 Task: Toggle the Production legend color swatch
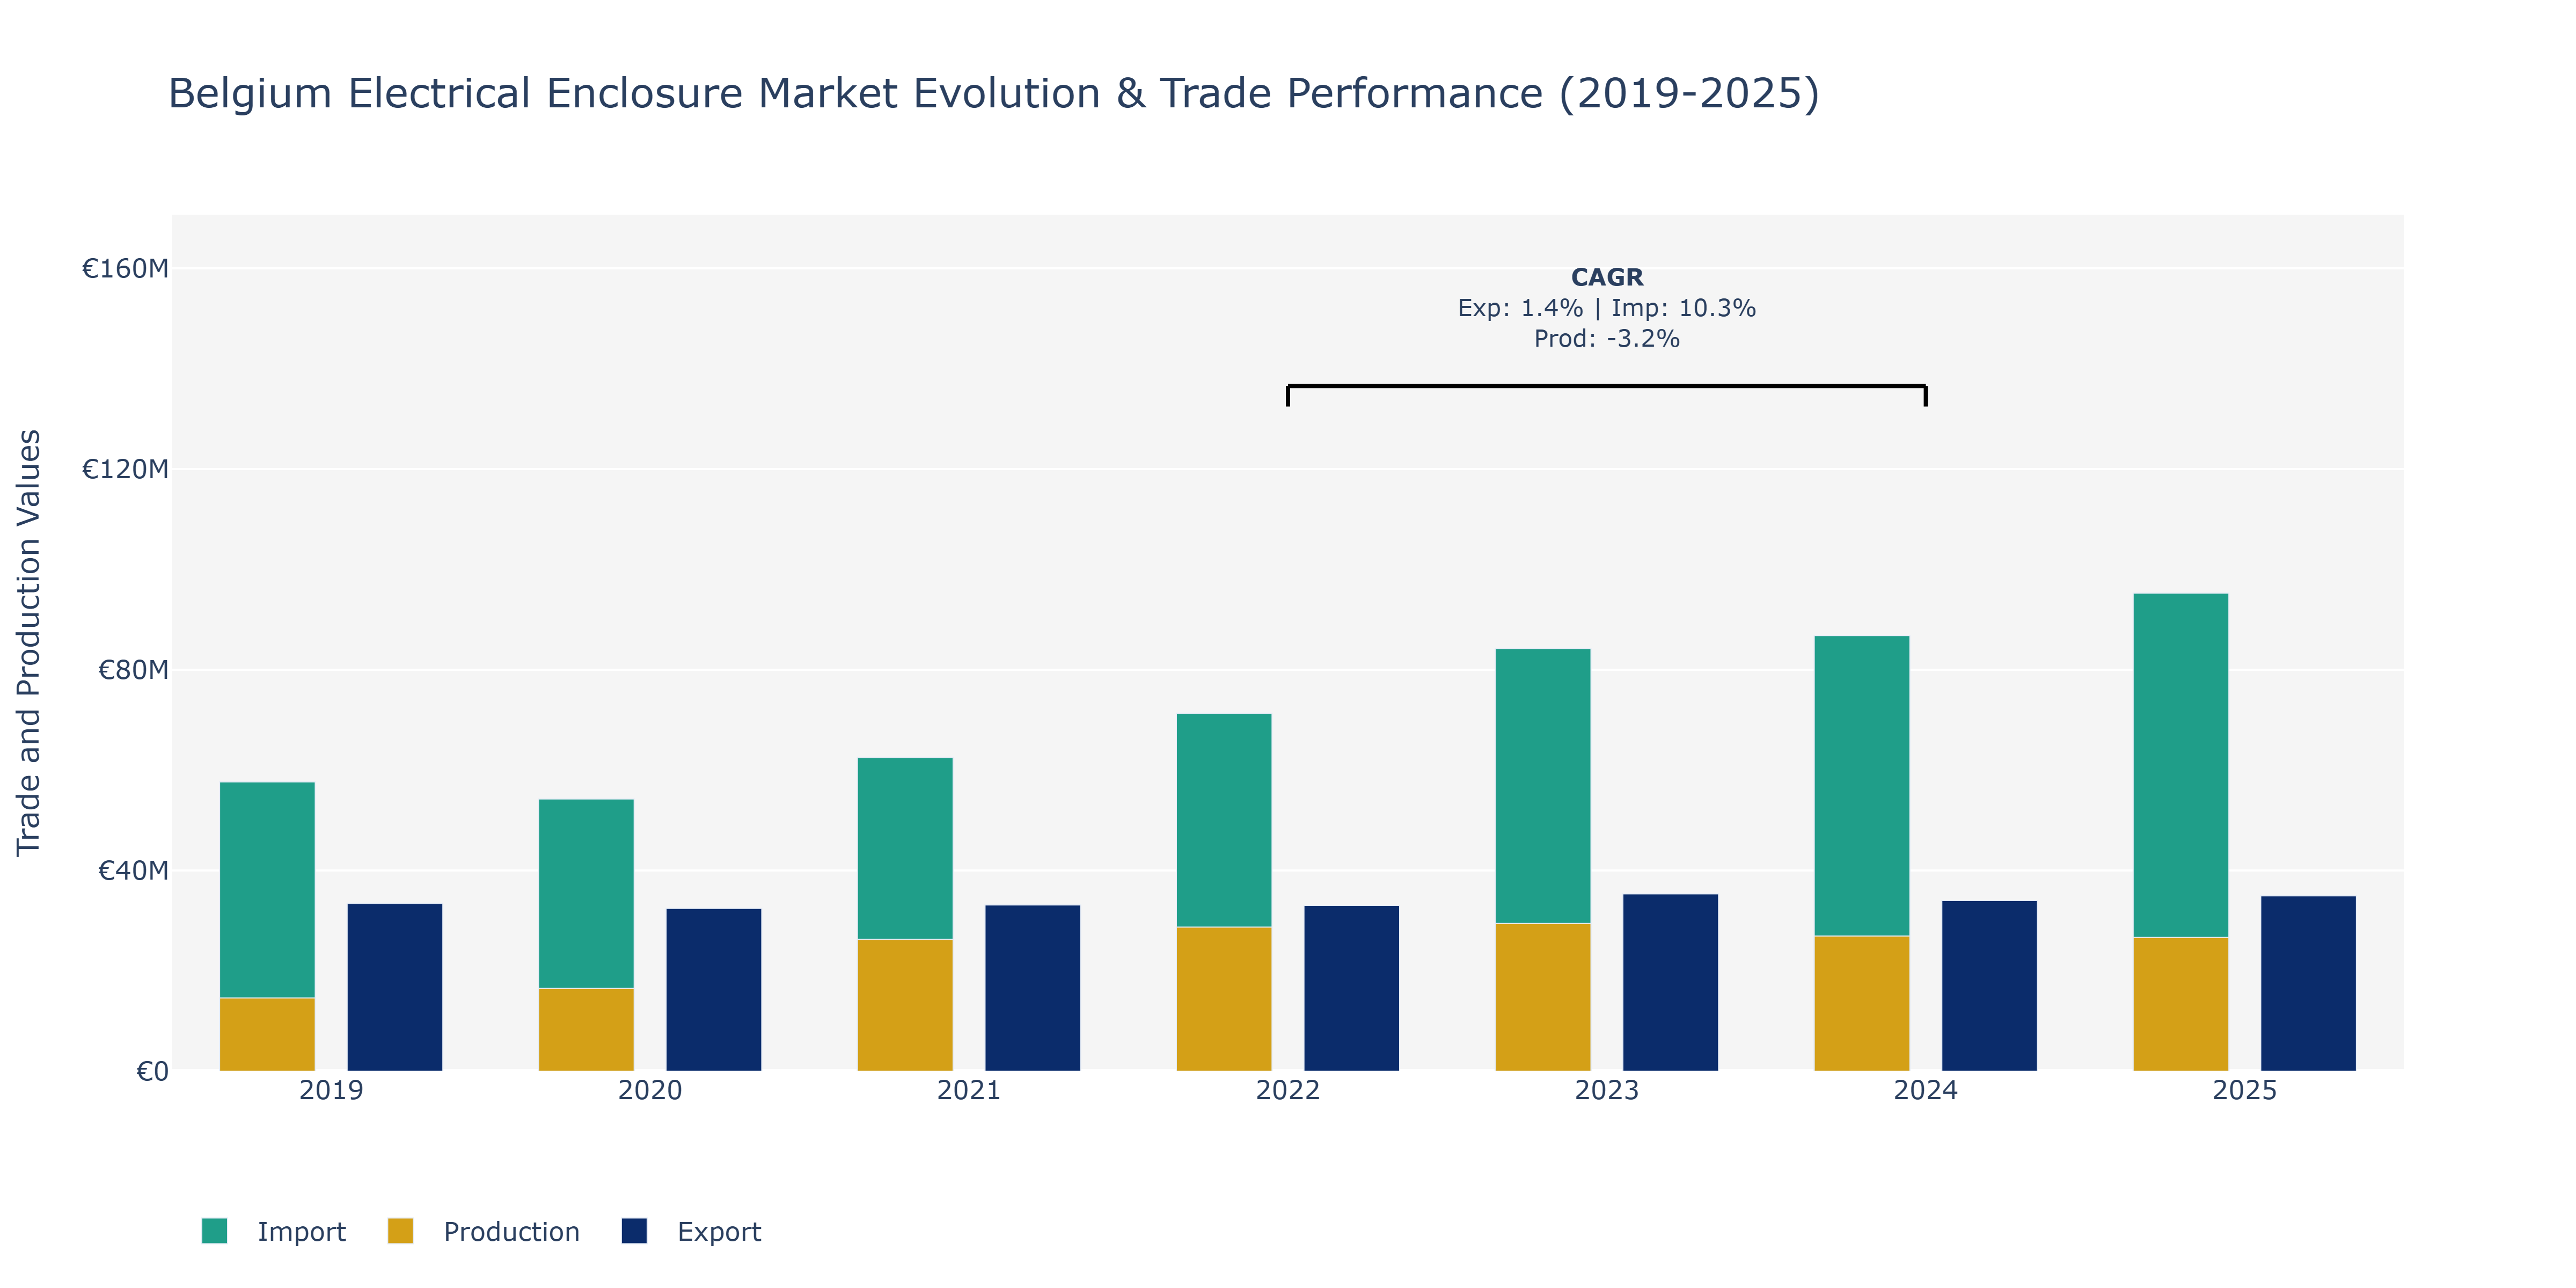[x=400, y=1231]
